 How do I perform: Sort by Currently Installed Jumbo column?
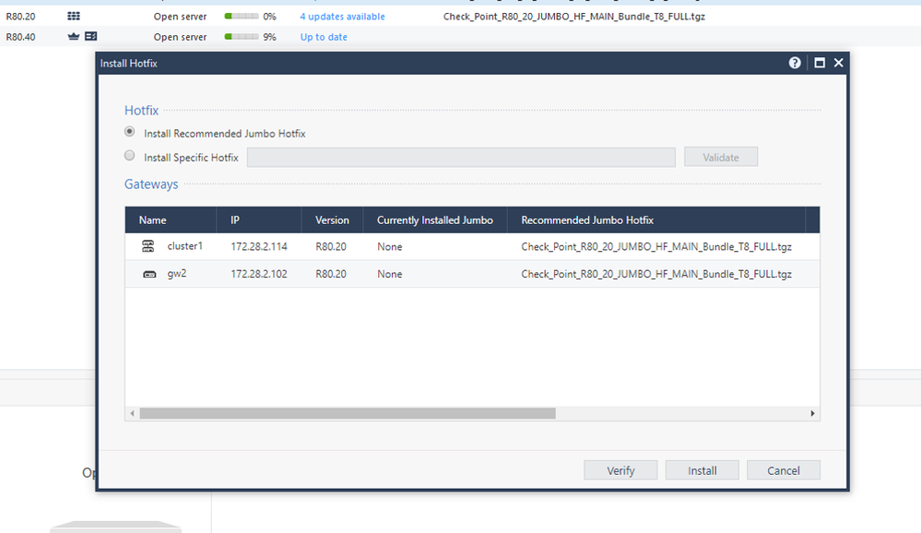click(434, 219)
